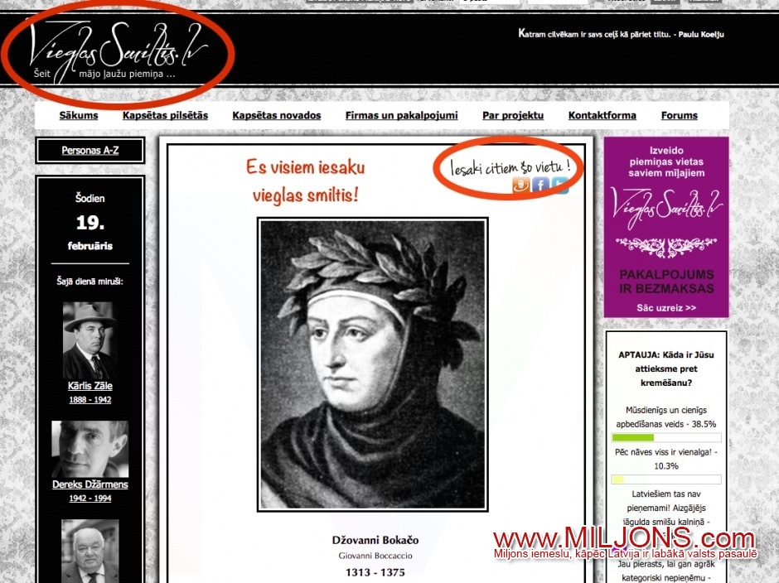Open Kārlis Zāle name link
Screen dimensions: 779x583
pos(90,386)
